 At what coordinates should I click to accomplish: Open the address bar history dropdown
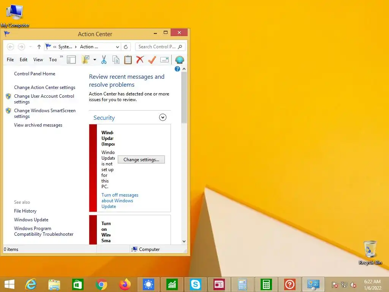point(118,47)
